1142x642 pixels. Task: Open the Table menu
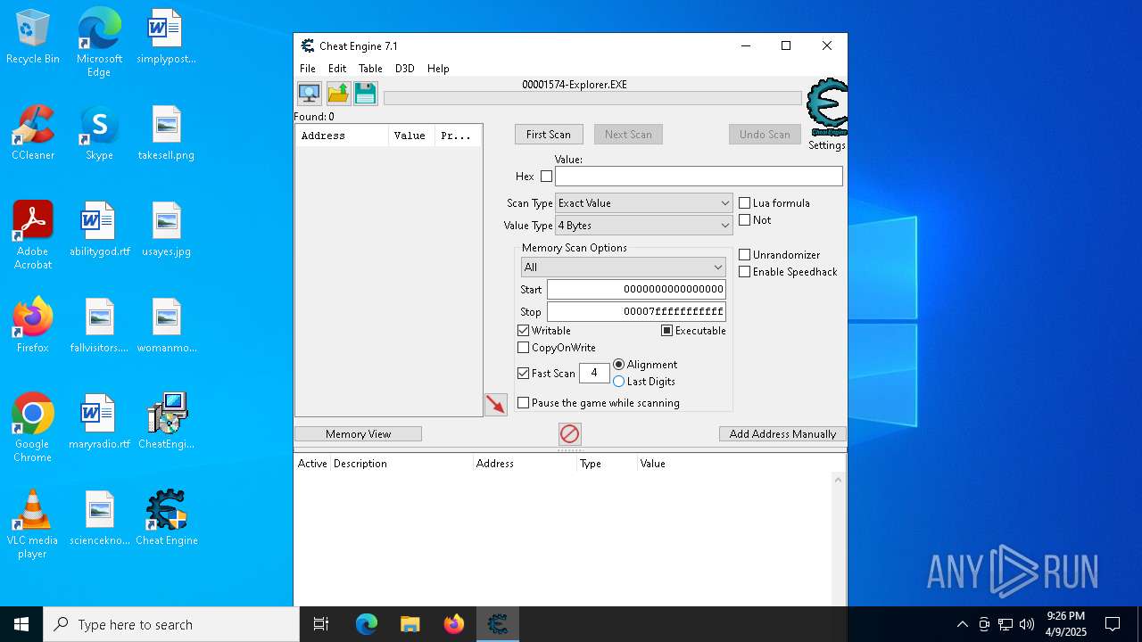click(x=370, y=69)
